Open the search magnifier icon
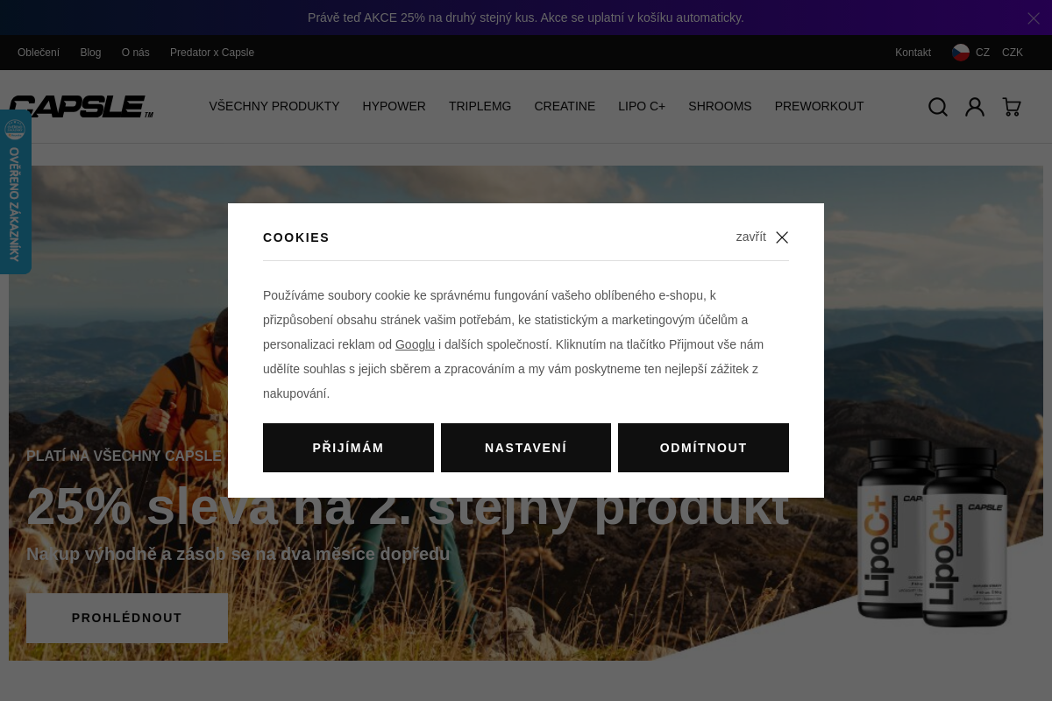The height and width of the screenshot is (701, 1052). [x=938, y=107]
